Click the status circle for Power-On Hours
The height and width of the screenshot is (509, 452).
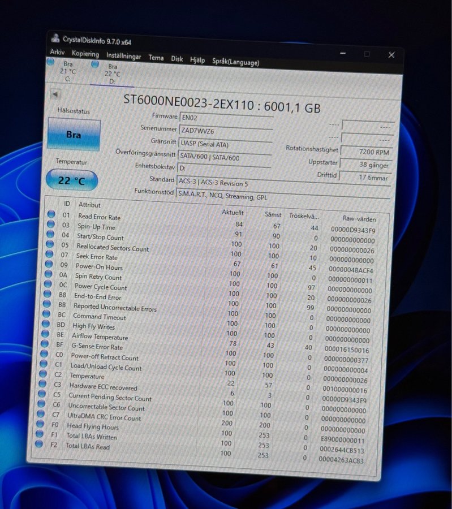[x=49, y=265]
